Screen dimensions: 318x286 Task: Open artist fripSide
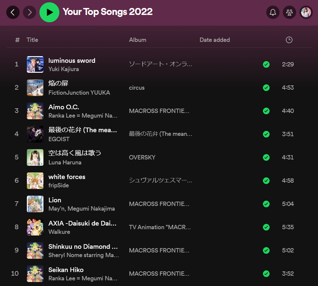click(59, 185)
